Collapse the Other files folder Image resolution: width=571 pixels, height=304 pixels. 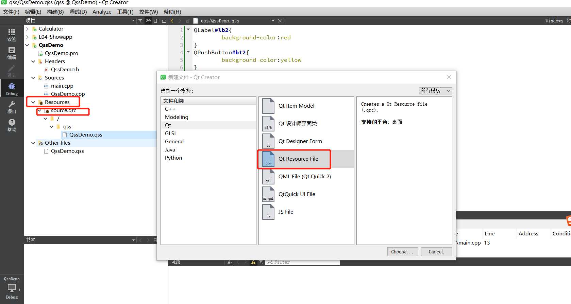33,143
